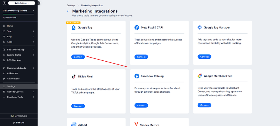Image resolution: width=280 pixels, height=126 pixels.
Task: Click the Google Tag Manager icon
Action: point(200,27)
